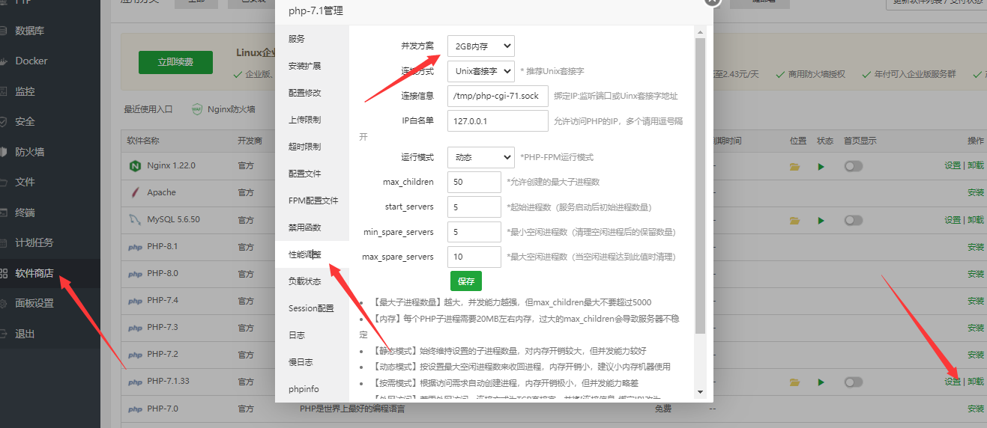Image resolution: width=987 pixels, height=428 pixels.
Task: Click the green 立即续费 button
Action: click(x=175, y=63)
